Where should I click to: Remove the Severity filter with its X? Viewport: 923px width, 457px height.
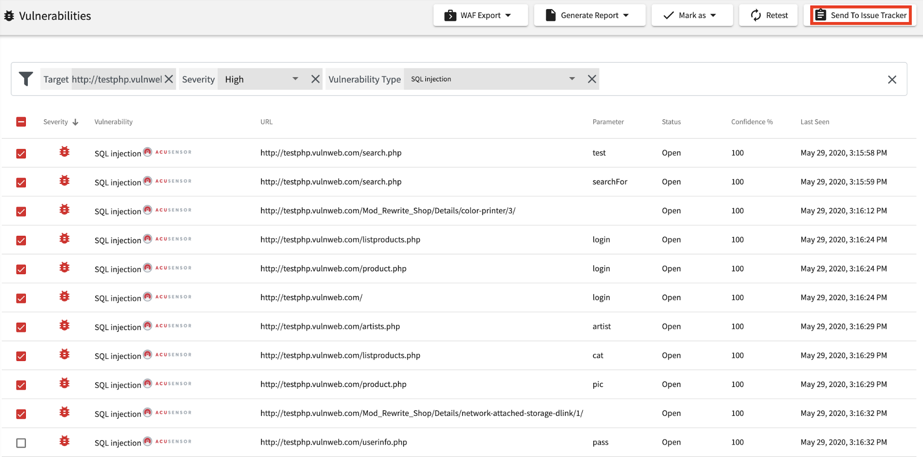click(x=315, y=79)
